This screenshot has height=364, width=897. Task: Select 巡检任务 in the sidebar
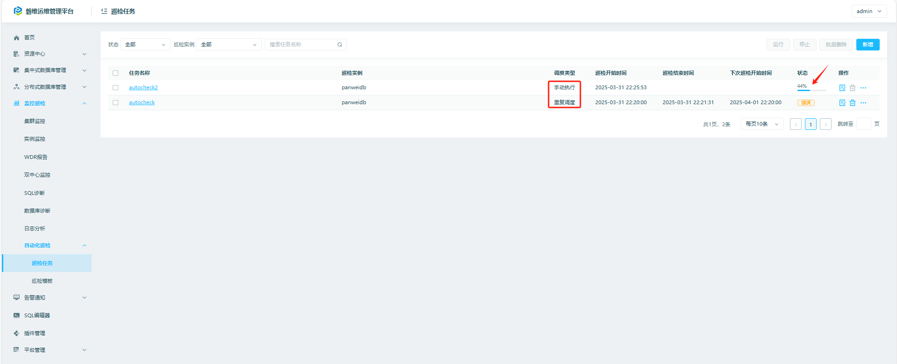pyautogui.click(x=47, y=263)
